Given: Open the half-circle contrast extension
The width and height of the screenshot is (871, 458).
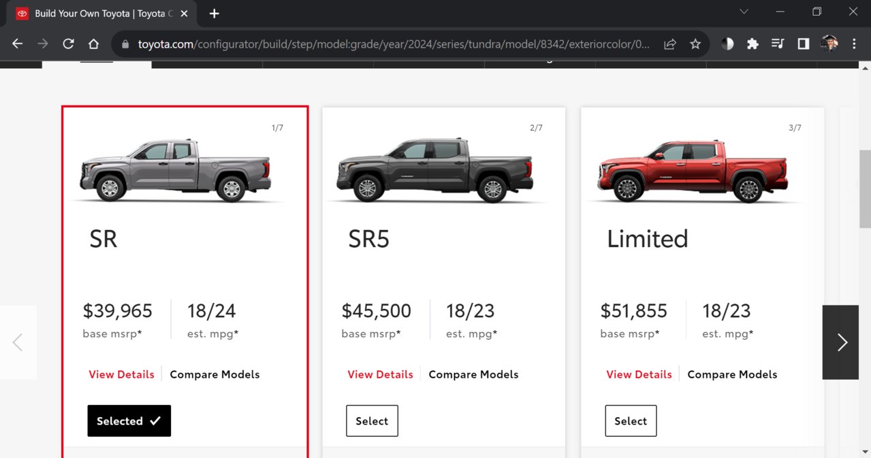Looking at the screenshot, I should click(x=727, y=44).
